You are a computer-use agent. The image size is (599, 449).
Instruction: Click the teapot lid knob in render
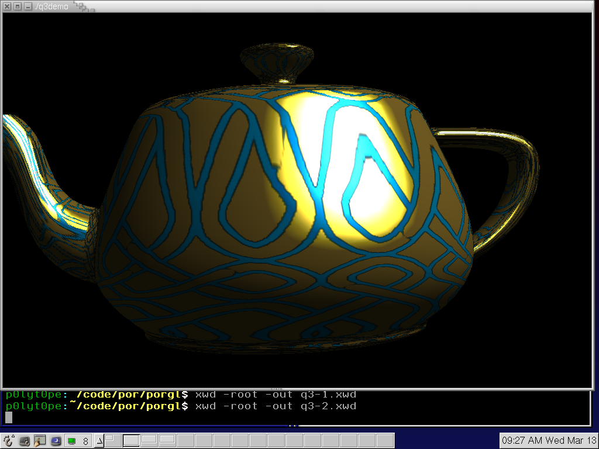click(277, 61)
